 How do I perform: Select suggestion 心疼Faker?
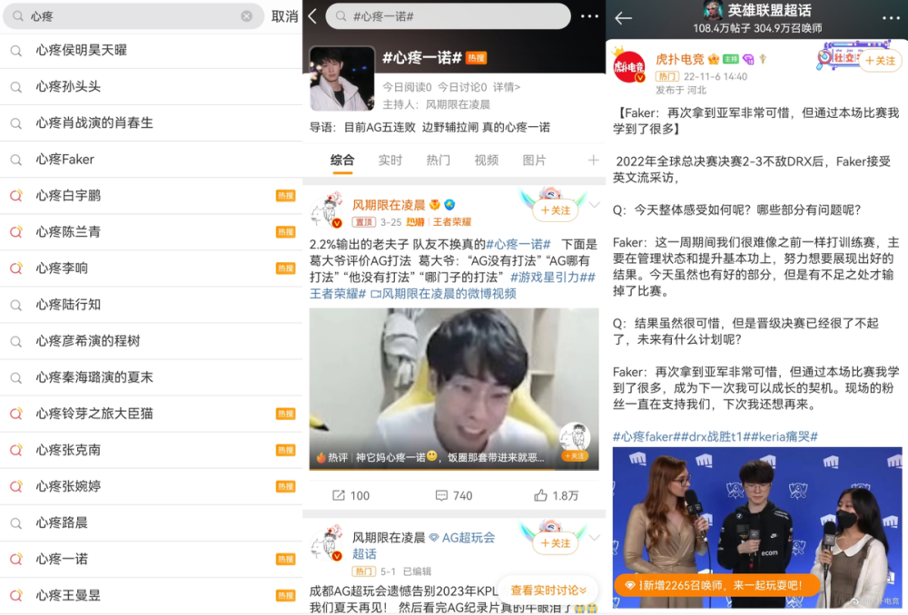click(151, 160)
